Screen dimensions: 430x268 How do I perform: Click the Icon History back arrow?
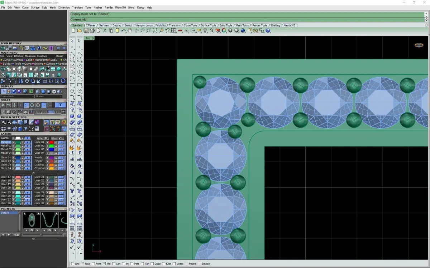pos(58,48)
